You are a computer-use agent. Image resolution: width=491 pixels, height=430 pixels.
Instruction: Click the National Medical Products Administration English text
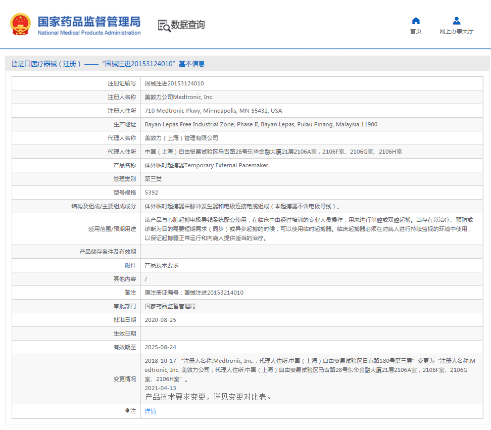tap(89, 33)
